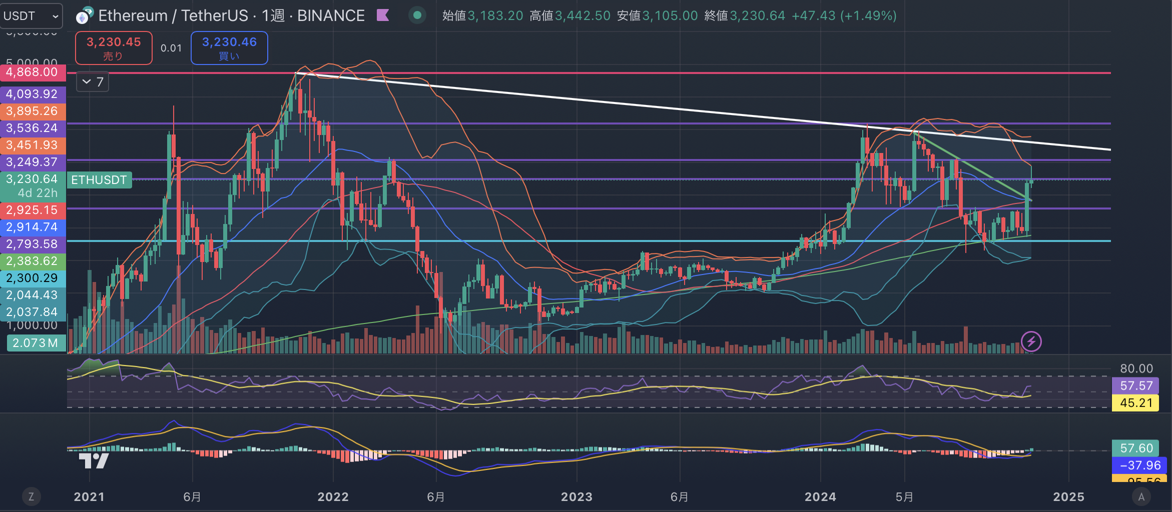Click the 2.073 M volume label
Image resolution: width=1172 pixels, height=512 pixels.
[36, 343]
